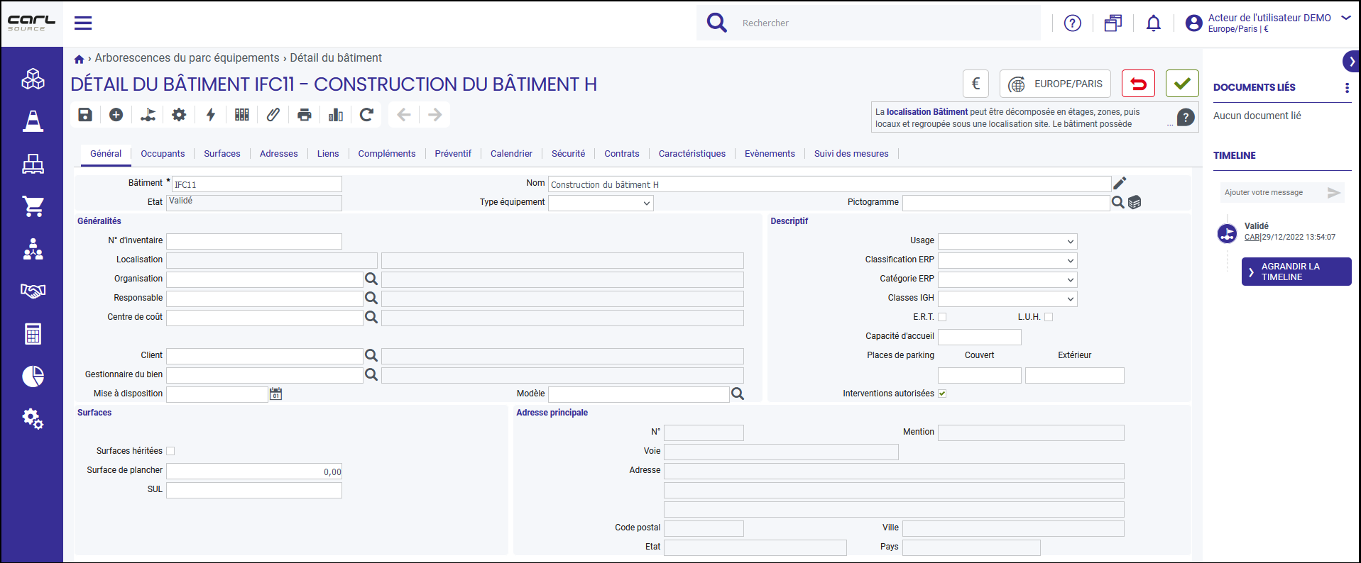Open the Type équipement dropdown
Image resolution: width=1361 pixels, height=563 pixels.
coord(601,203)
